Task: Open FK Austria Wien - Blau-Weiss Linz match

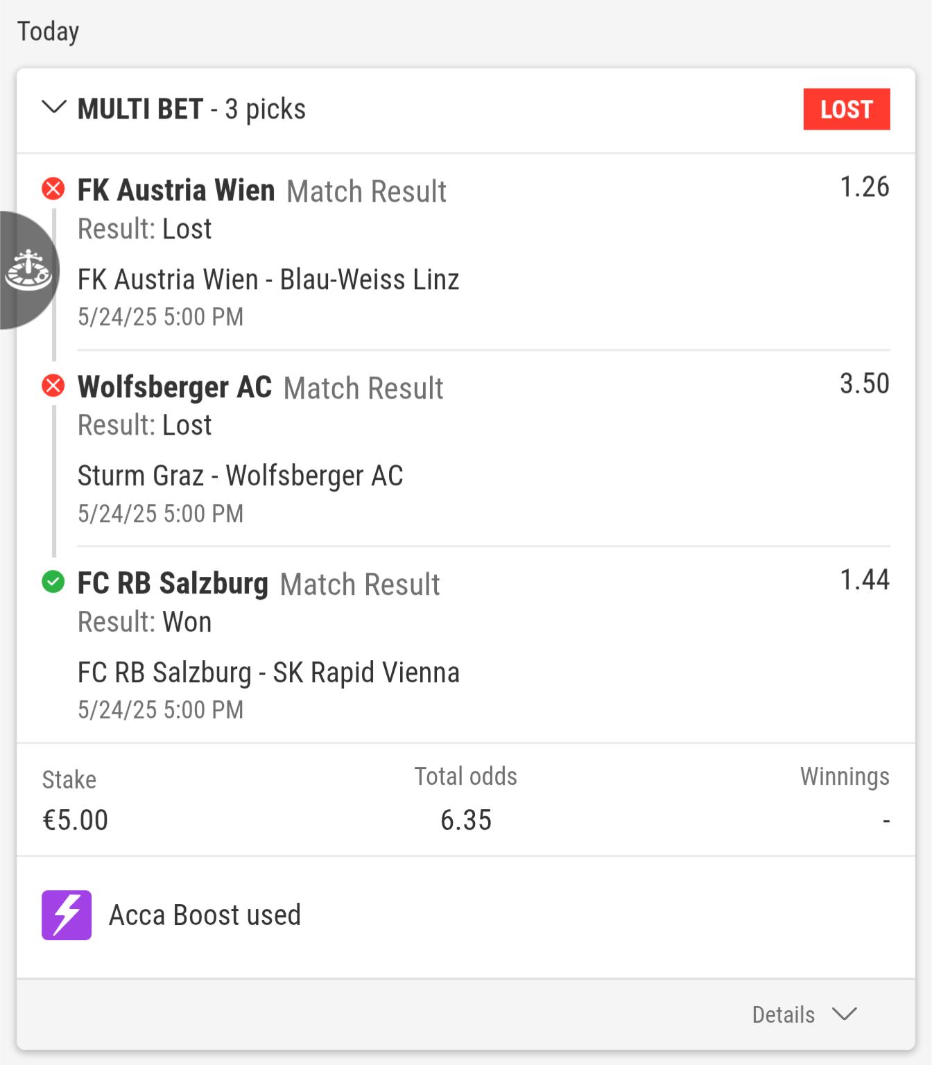Action: tap(268, 279)
